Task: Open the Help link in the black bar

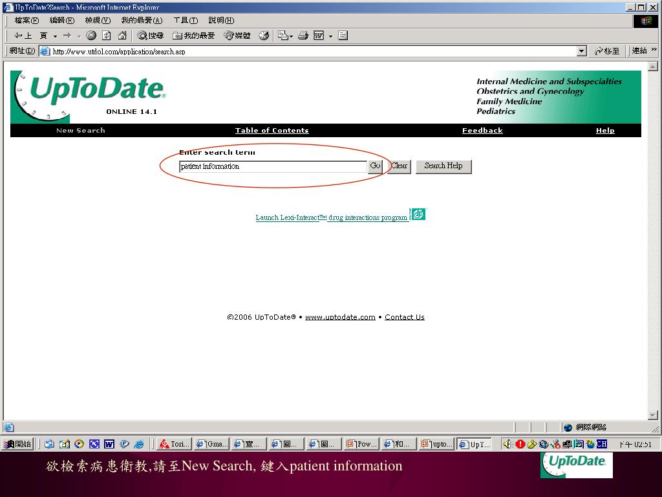Action: click(605, 131)
